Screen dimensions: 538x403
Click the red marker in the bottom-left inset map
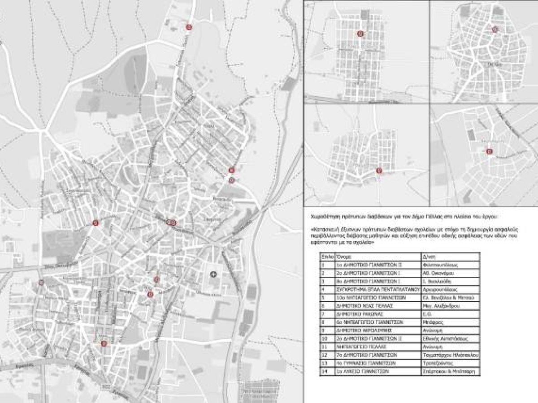(x=379, y=171)
